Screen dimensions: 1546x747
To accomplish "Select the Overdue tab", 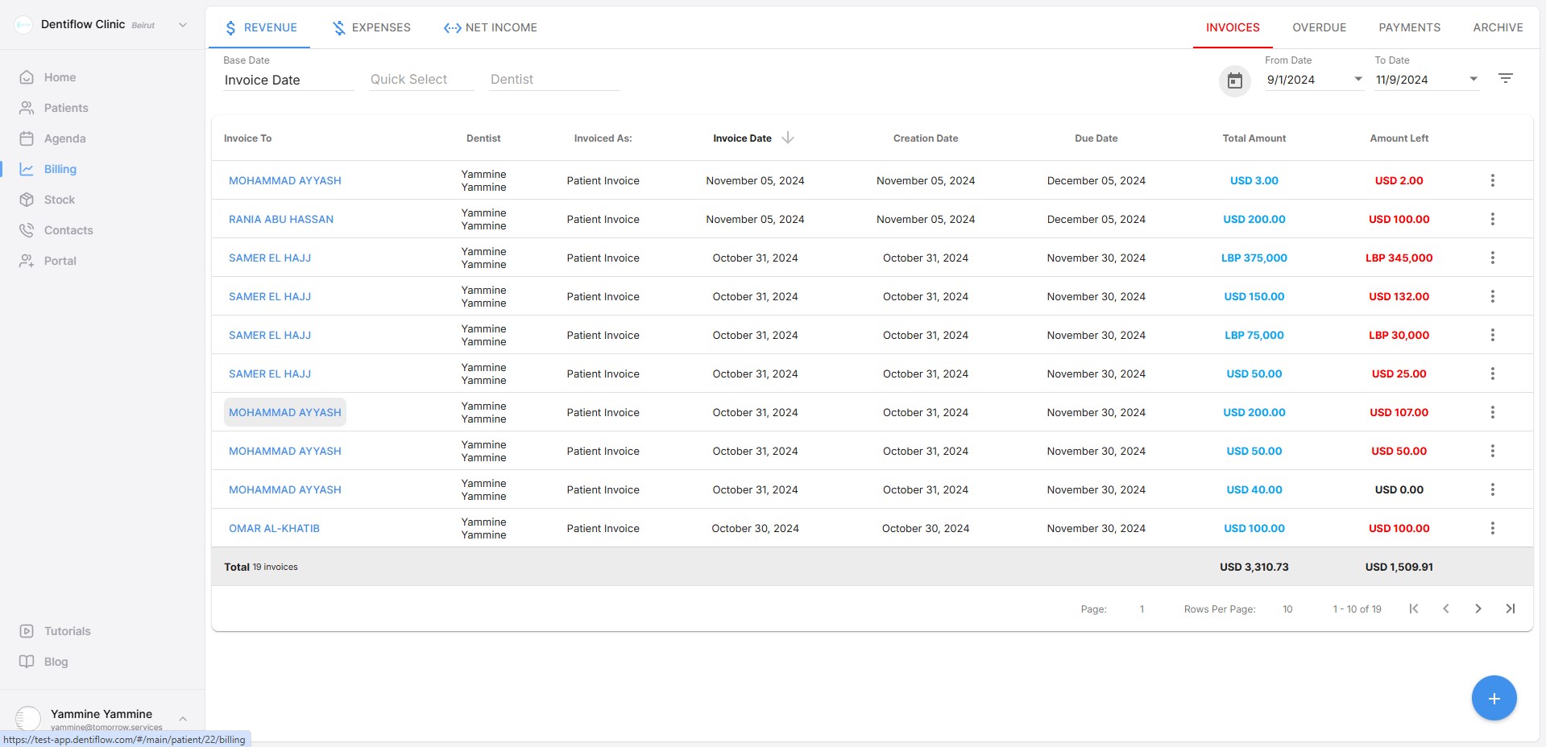I will 1319,27.
